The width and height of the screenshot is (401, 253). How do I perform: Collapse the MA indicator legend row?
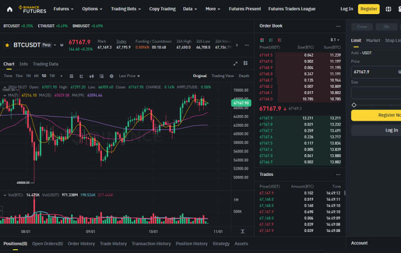point(5,95)
